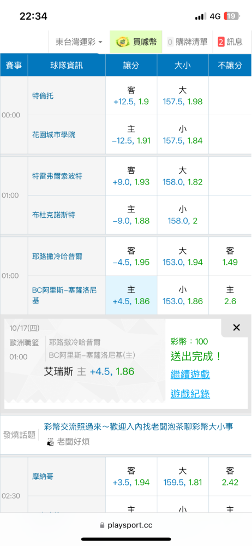Open 特雷弗爾索波特 team info
The image size is (252, 546).
[57, 176]
